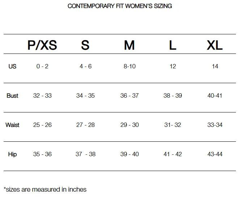
Task: Click the P/XS size column header
Action: coord(42,45)
